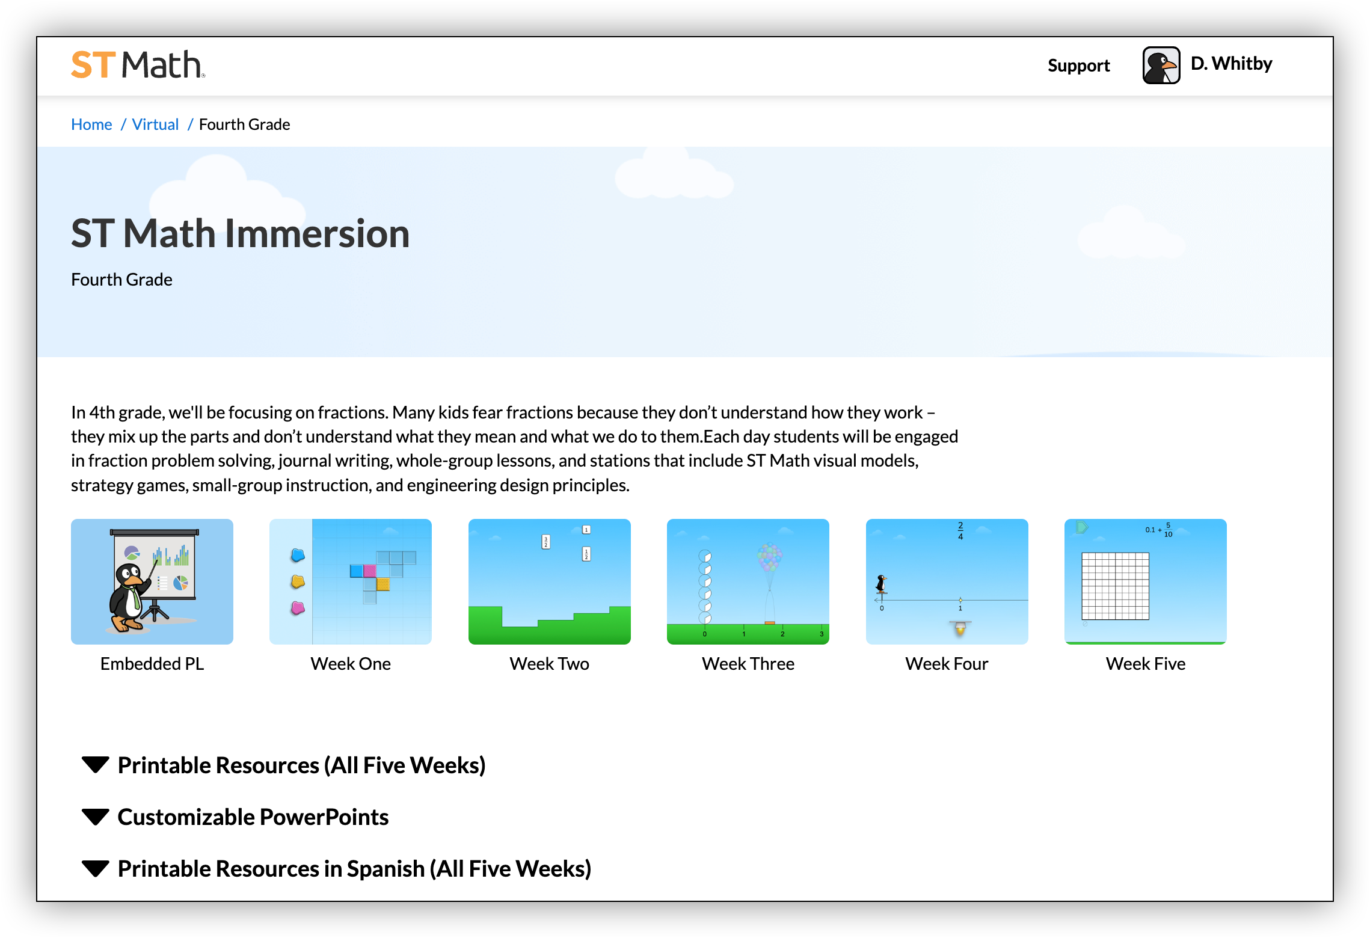Click the Embedded PL label text
Viewport: 1370px width, 938px height.
(x=152, y=664)
